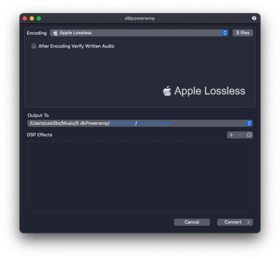Click the Apple icon in Encoding selector

tap(56, 33)
